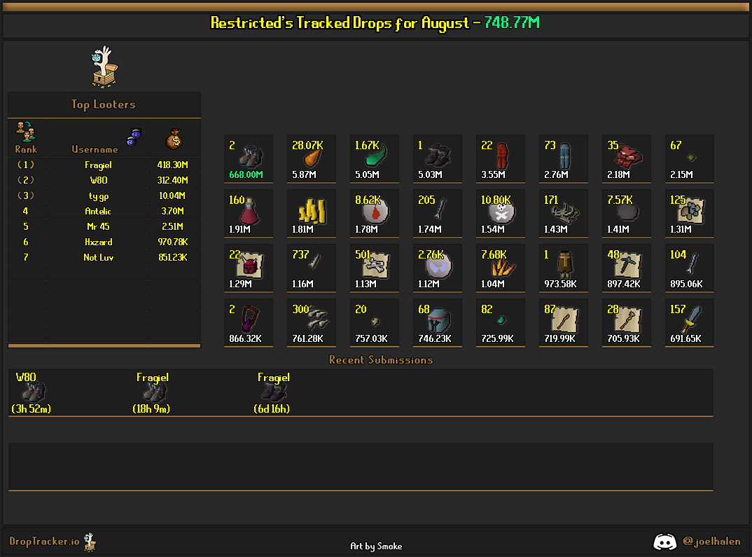Click the 'Art by Smoke' credit
The height and width of the screenshot is (557, 752).
[376, 546]
